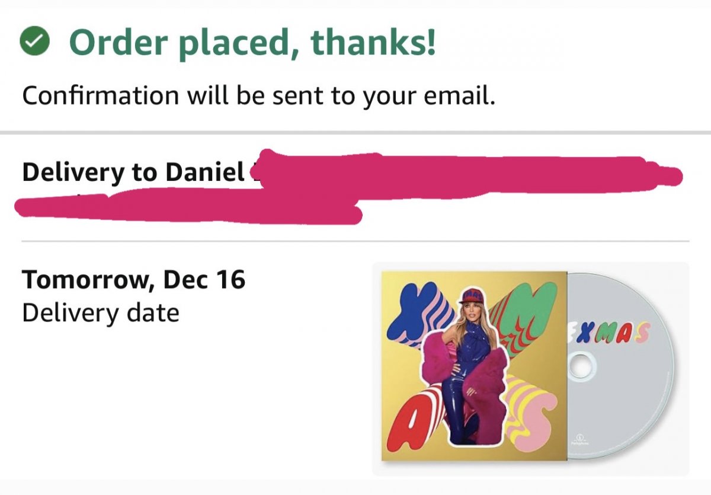Click the "Delivery to Daniel" text
This screenshot has height=495, width=711.
coord(133,171)
